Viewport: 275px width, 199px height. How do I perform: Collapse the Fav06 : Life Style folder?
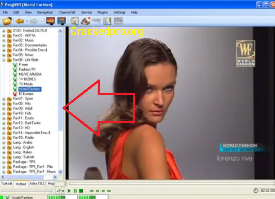click(x=4, y=60)
